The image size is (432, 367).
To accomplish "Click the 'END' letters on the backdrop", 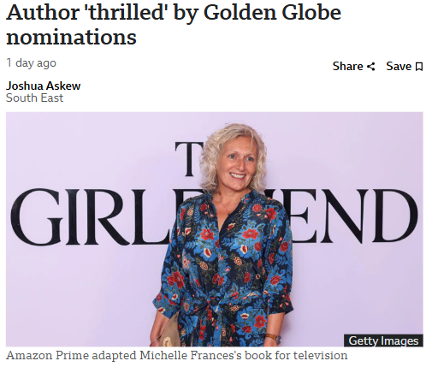I will (352, 216).
